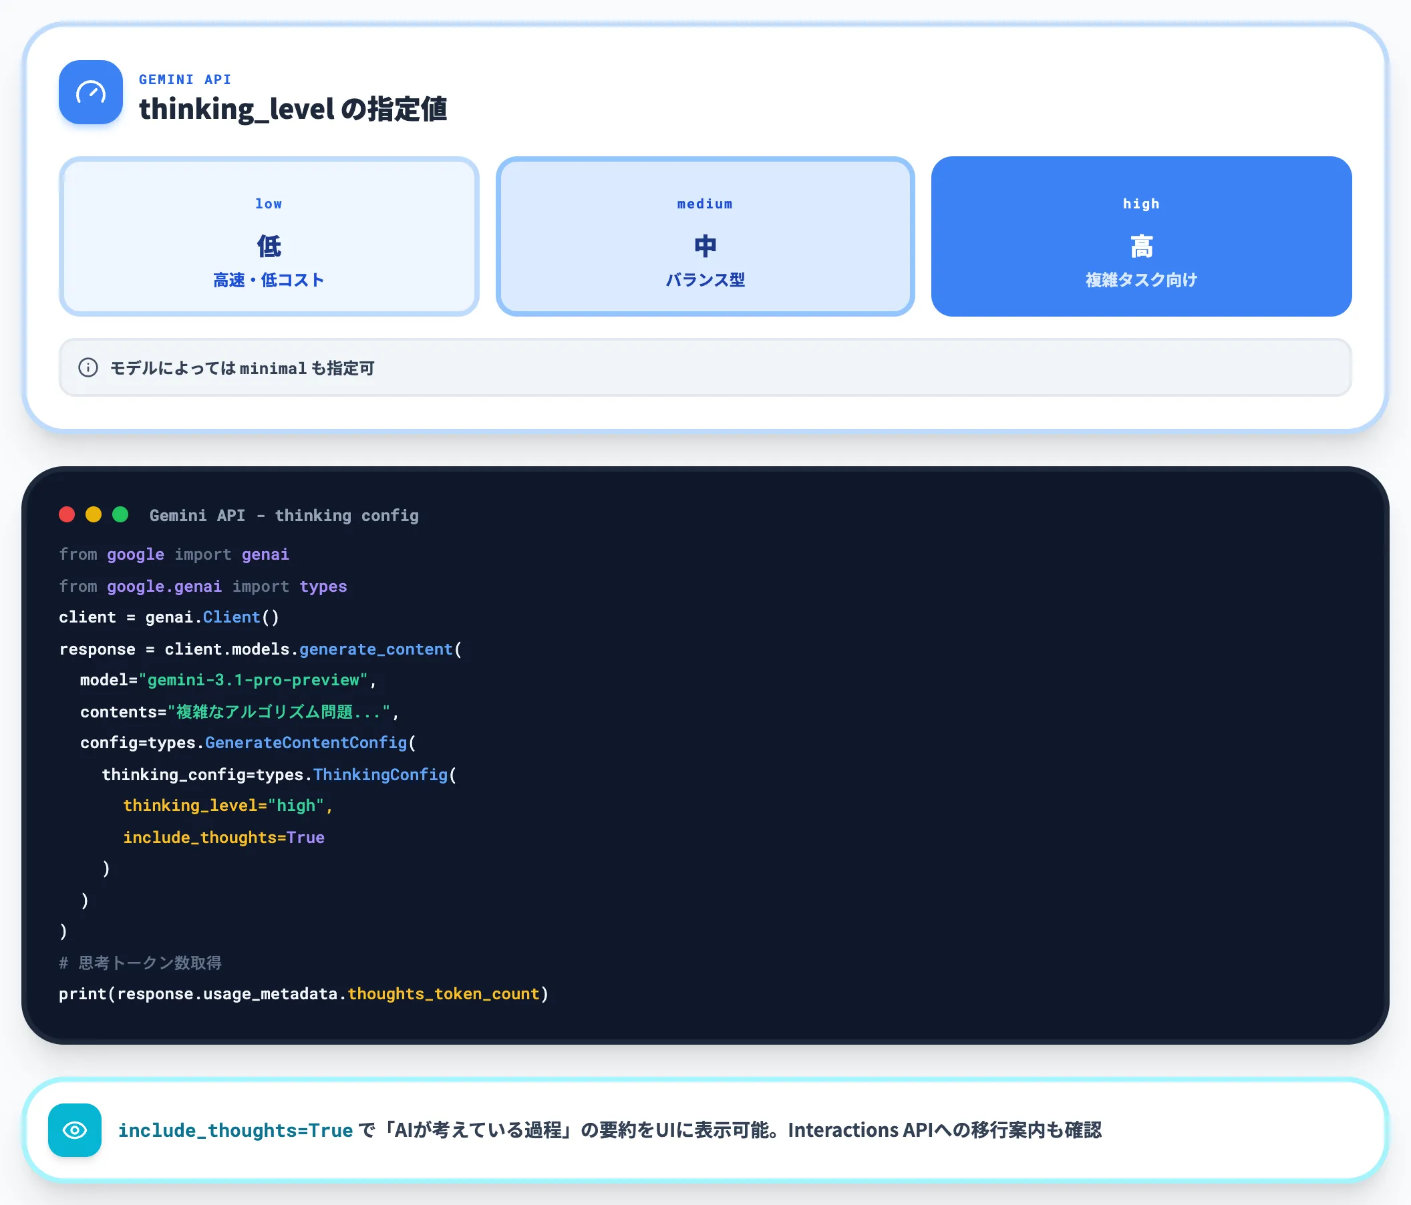Click the '高速・低コスト' caption

pos(269,280)
